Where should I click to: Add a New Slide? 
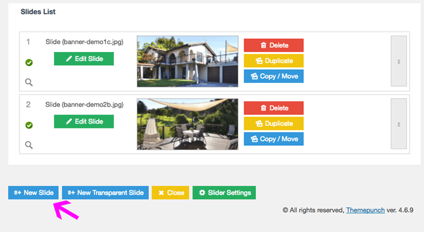tap(33, 193)
